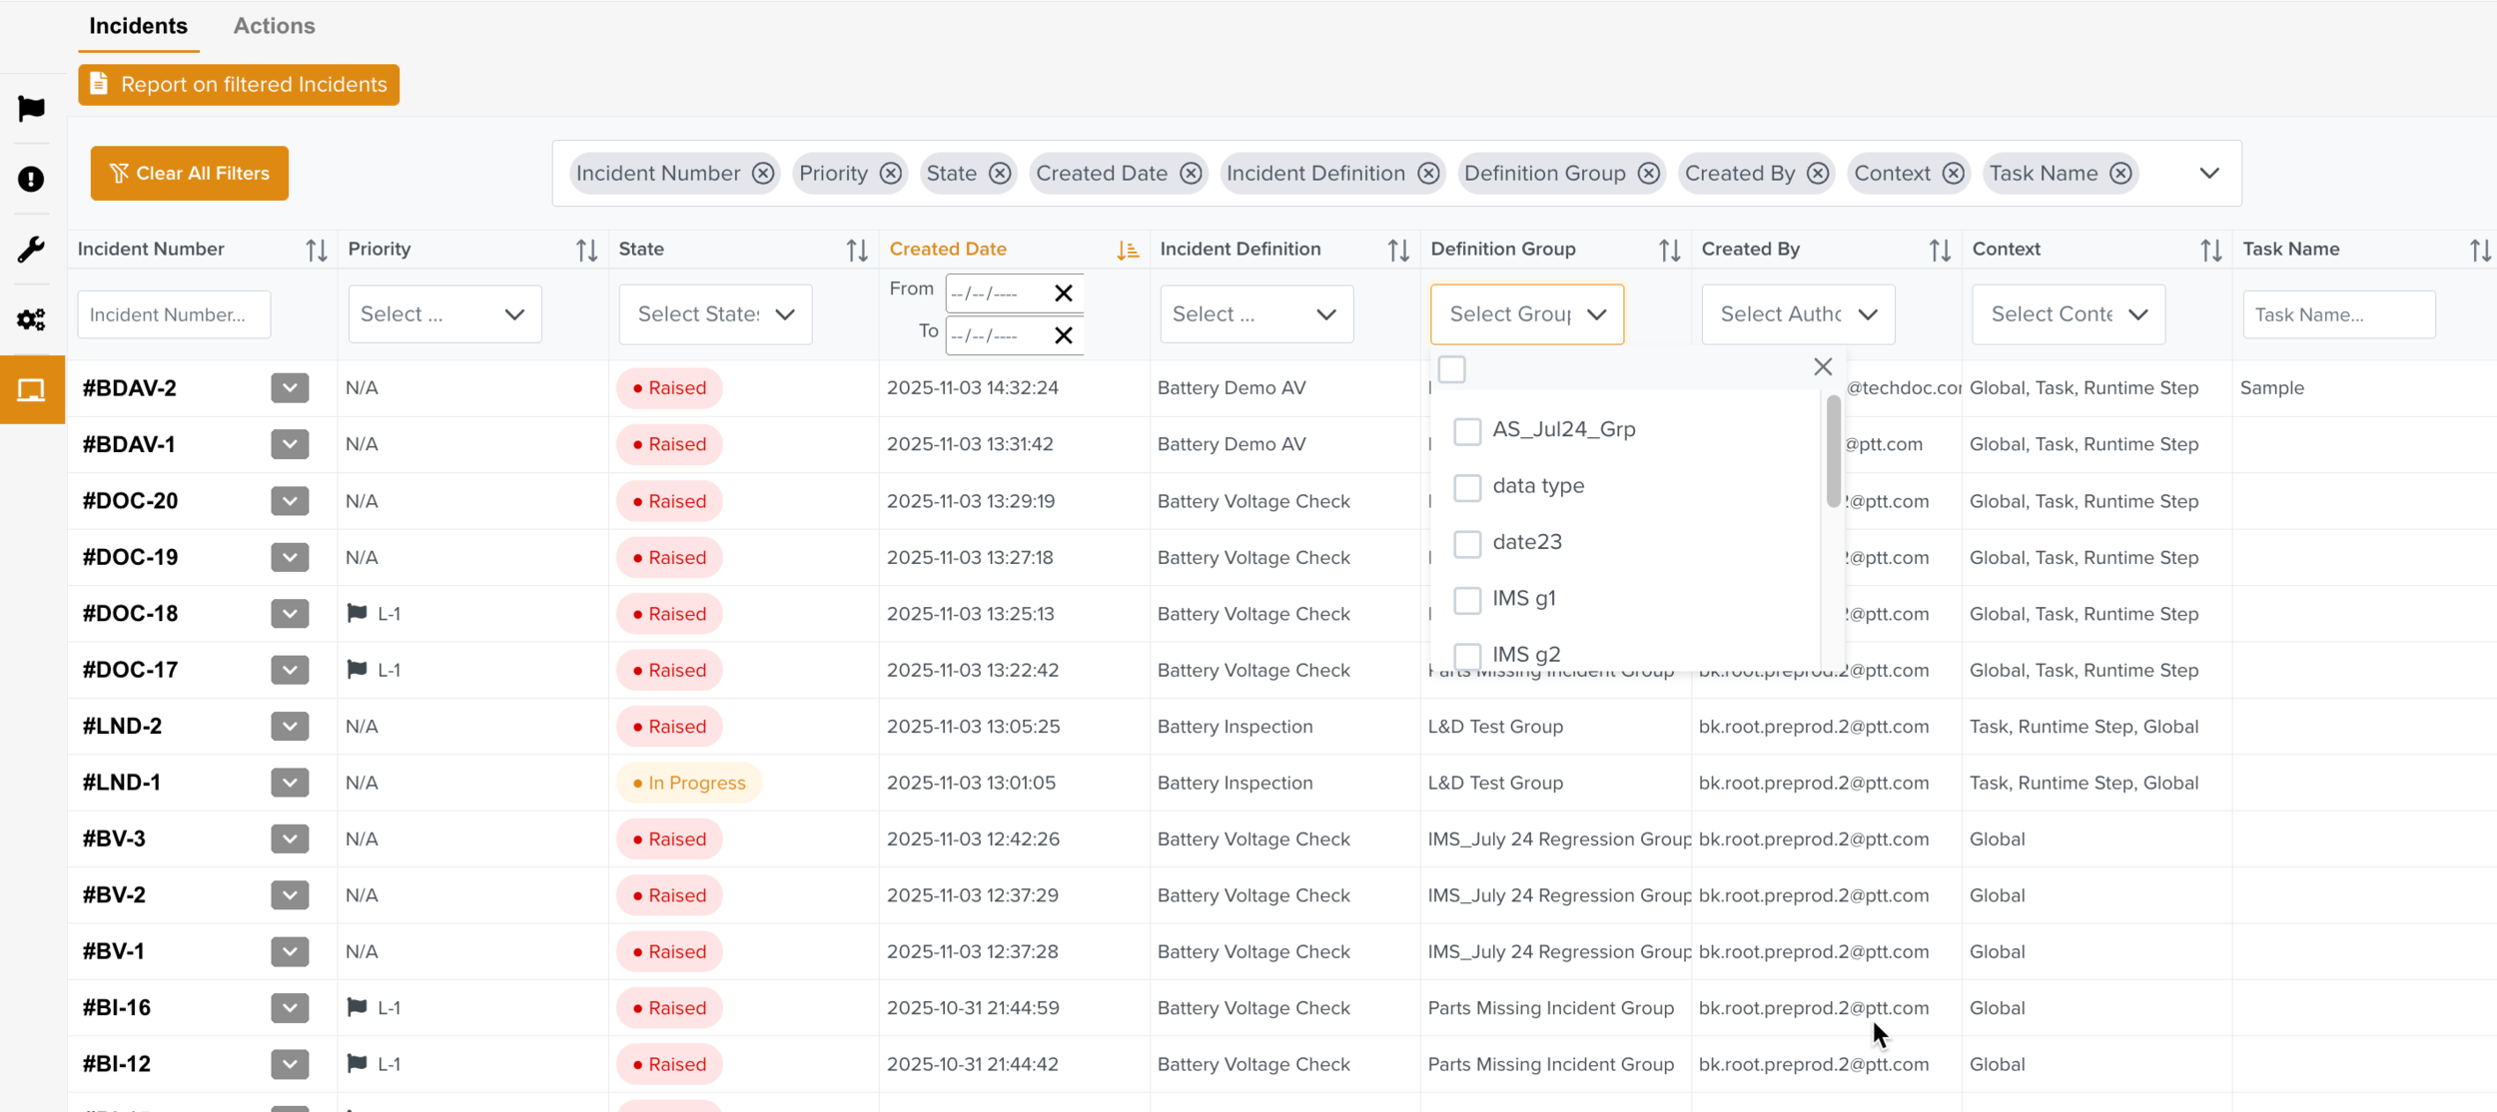Viewport: 2497px width, 1112px height.
Task: Open the exclamation alert sidebar icon
Action: [32, 179]
